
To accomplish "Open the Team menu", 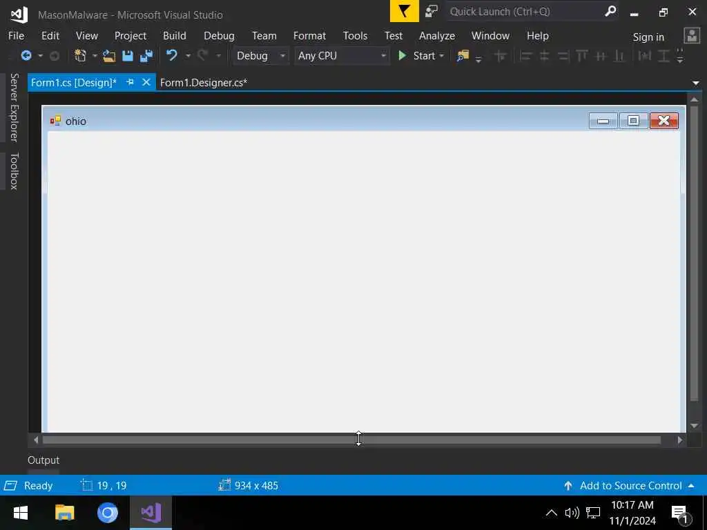I will point(264,36).
